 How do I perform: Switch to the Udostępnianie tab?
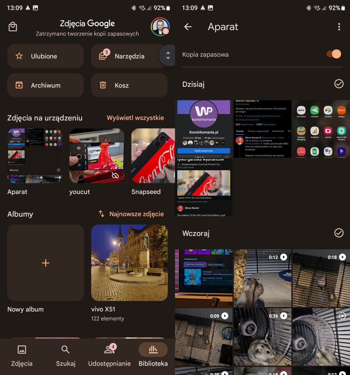pos(110,356)
